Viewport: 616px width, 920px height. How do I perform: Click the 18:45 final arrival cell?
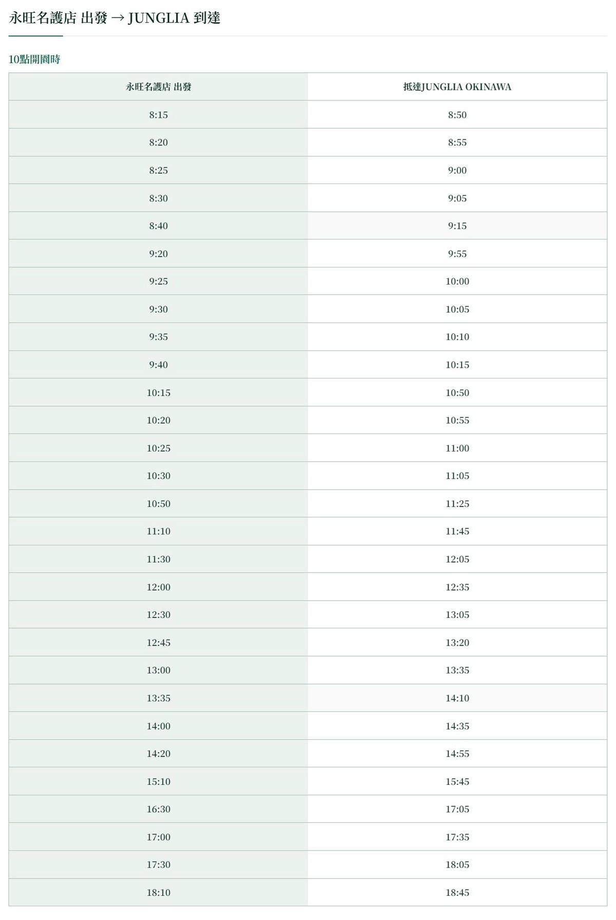[457, 892]
